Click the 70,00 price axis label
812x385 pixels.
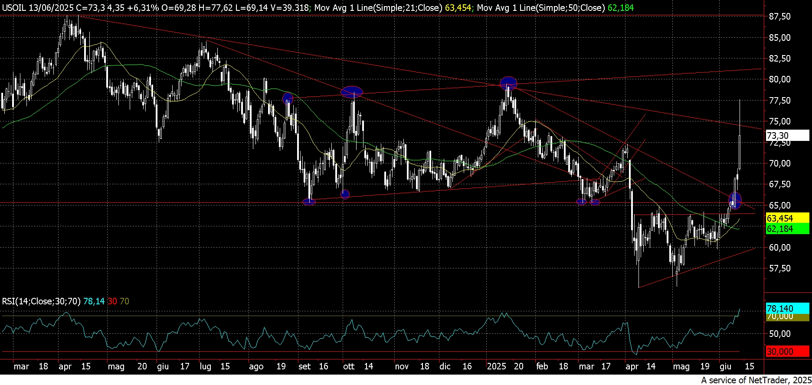click(x=779, y=163)
